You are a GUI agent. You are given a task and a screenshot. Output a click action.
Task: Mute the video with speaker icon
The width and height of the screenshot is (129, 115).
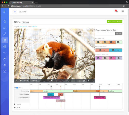pyautogui.click(x=21, y=81)
